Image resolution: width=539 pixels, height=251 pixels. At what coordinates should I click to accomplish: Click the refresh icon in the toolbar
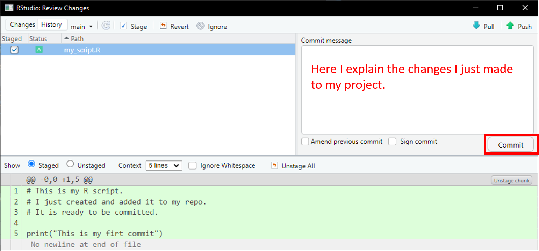[106, 26]
